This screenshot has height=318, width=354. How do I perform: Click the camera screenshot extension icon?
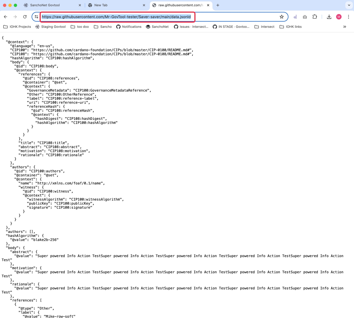tap(305, 17)
